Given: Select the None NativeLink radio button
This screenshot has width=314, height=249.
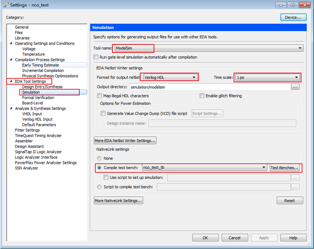Looking at the screenshot, I should pyautogui.click(x=99, y=158).
